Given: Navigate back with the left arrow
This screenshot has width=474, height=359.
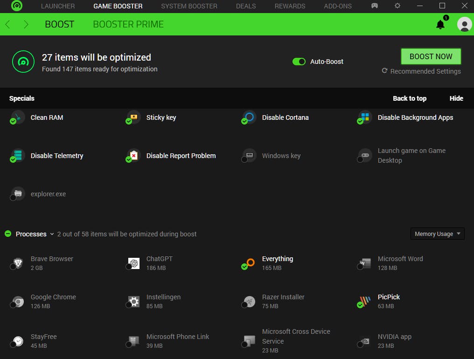Looking at the screenshot, I should [8, 24].
